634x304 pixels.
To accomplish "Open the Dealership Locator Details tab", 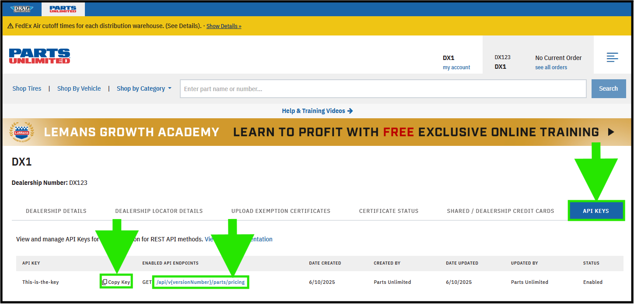I will 159,211.
